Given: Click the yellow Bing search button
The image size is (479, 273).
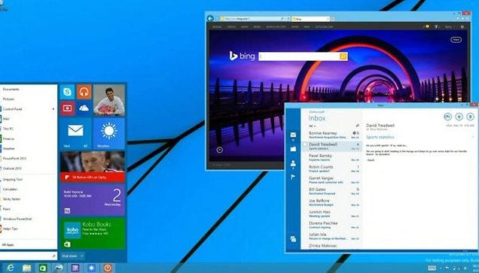Looking at the screenshot, I should tap(343, 56).
